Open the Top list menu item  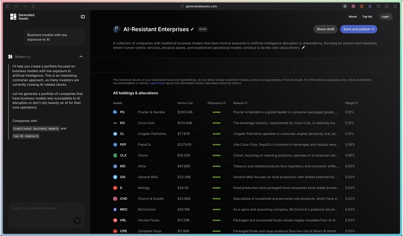pos(367,17)
